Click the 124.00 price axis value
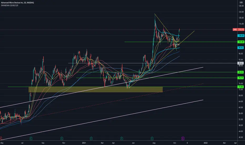The width and height of the screenshot is (245, 145). point(241,12)
